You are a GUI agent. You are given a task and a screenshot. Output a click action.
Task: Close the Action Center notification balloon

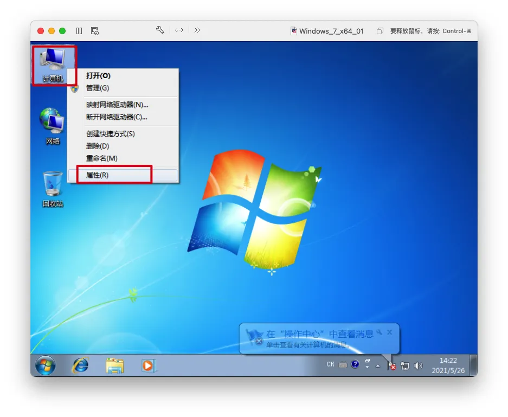pos(390,332)
